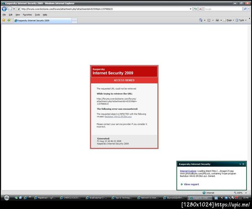
Task: Click the Internet Explorer link in Kaspersky popup
Action: 188,171
